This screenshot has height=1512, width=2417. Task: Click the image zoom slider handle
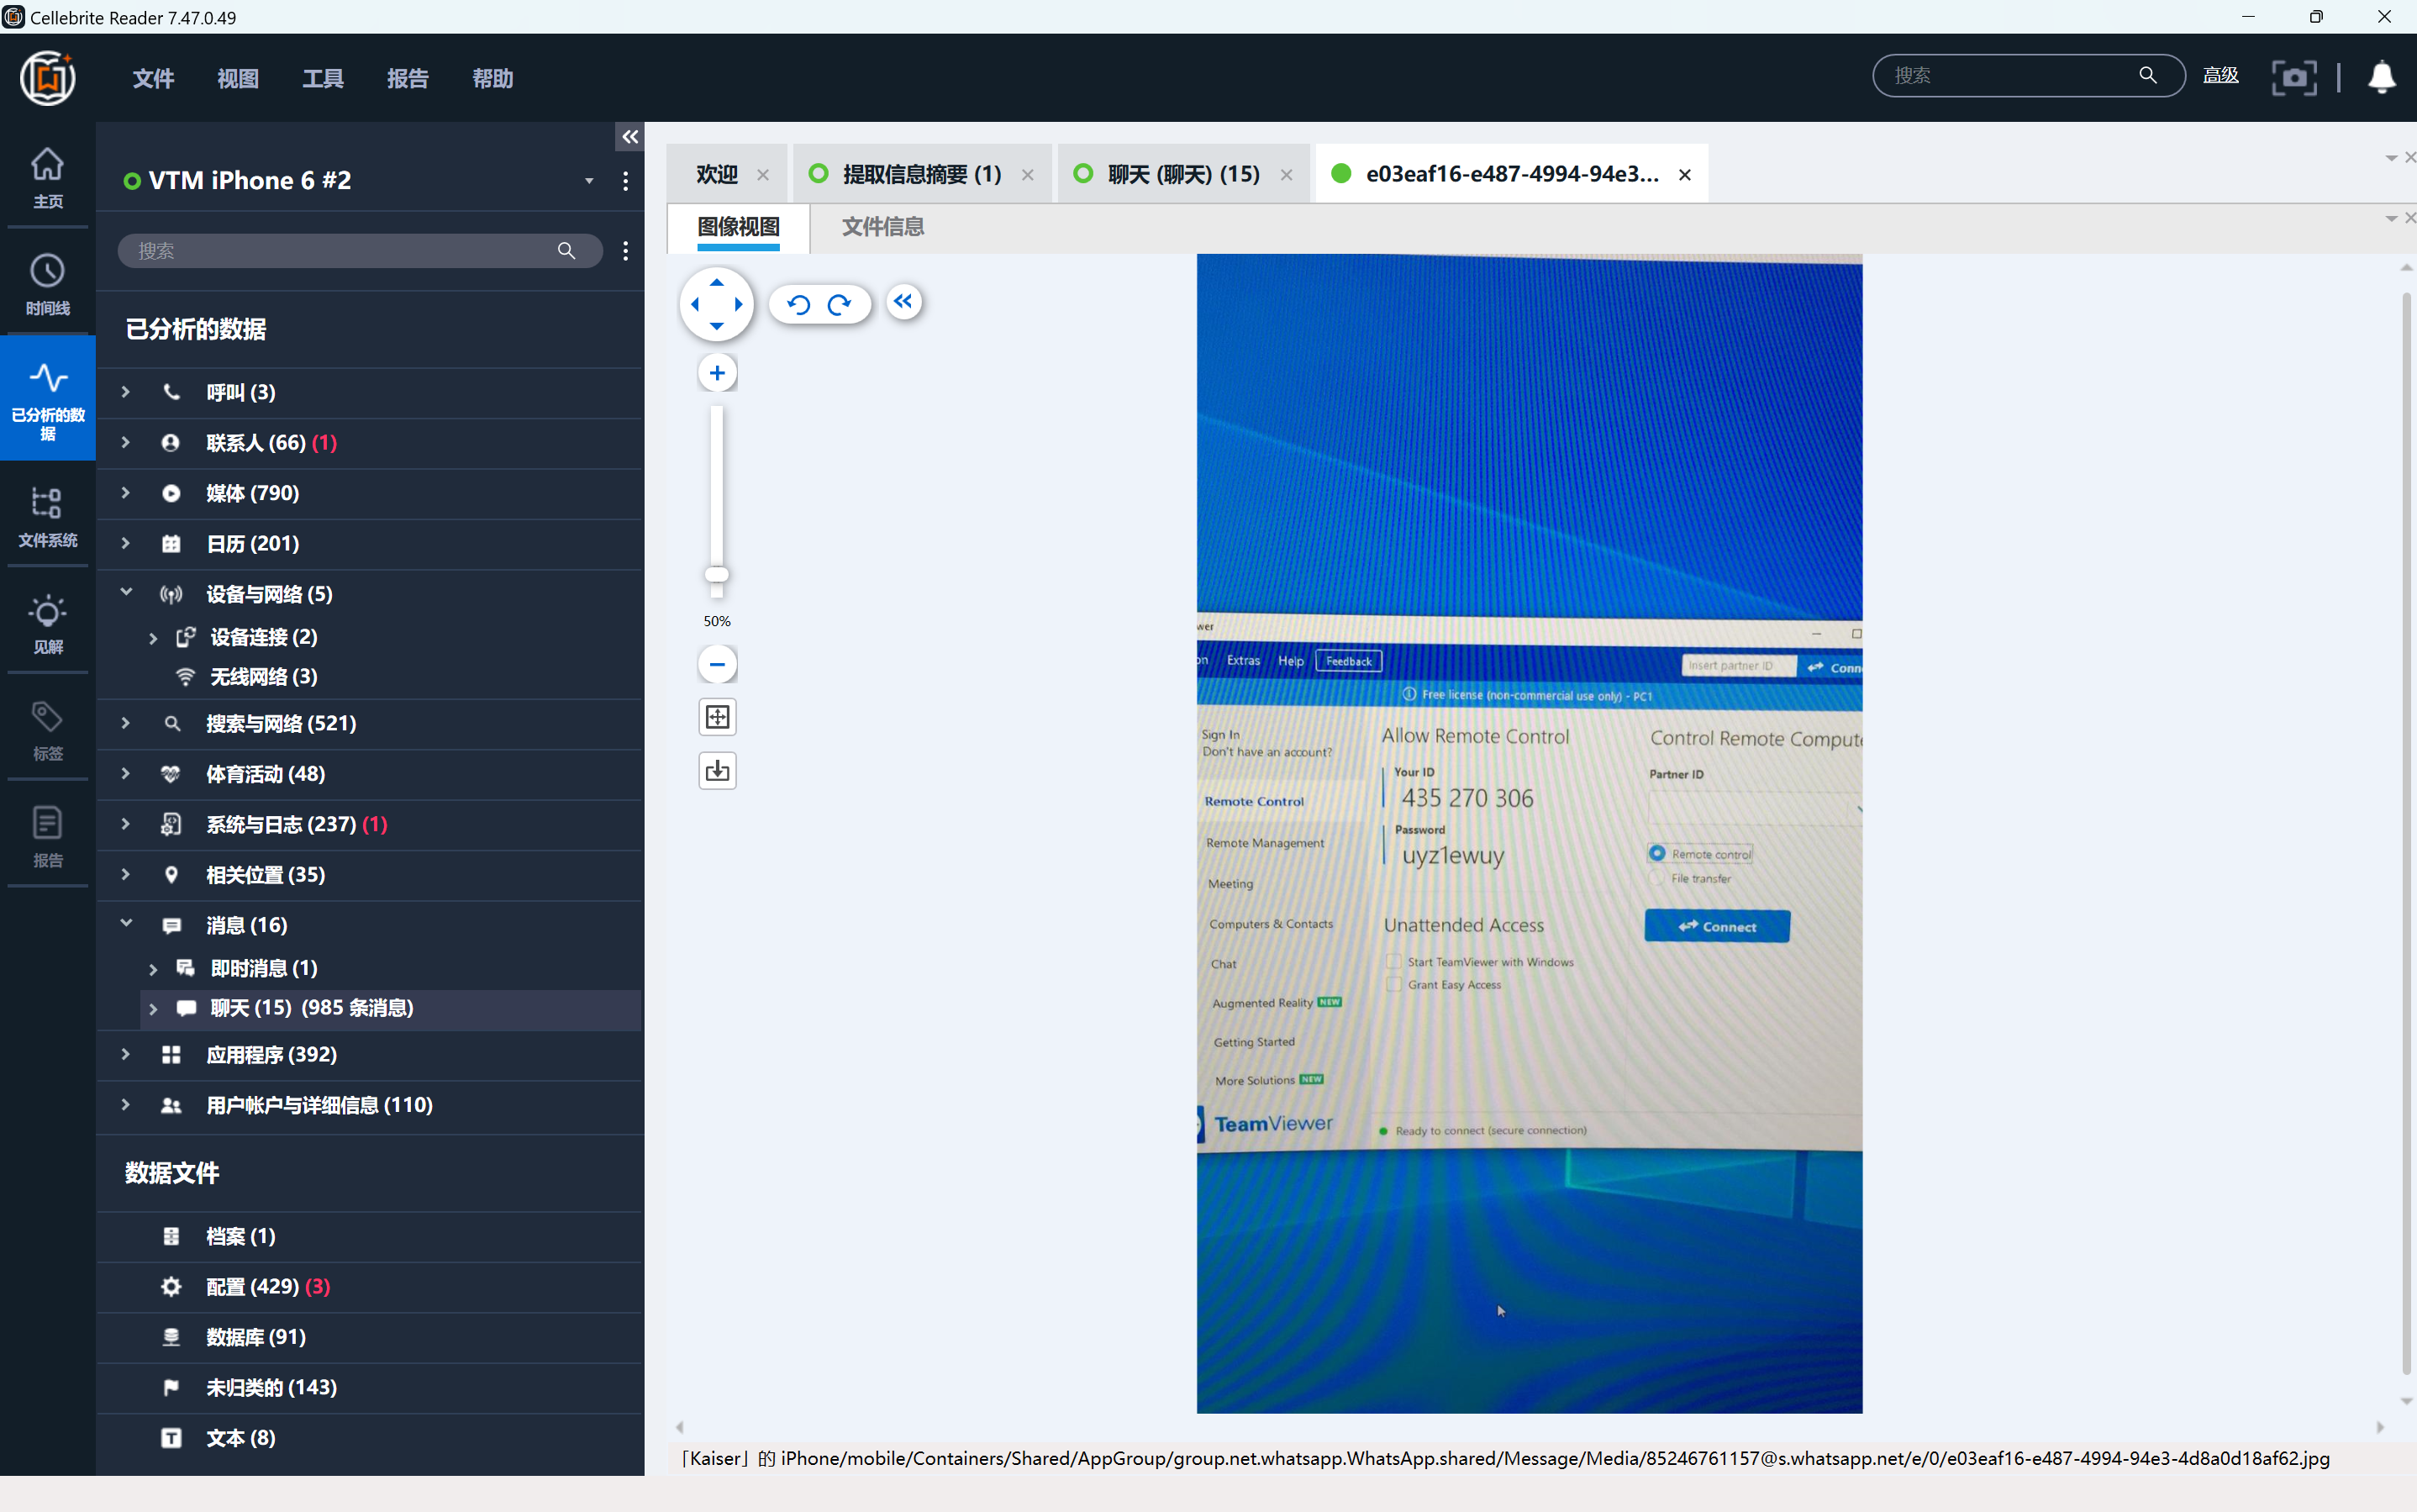pyautogui.click(x=717, y=575)
